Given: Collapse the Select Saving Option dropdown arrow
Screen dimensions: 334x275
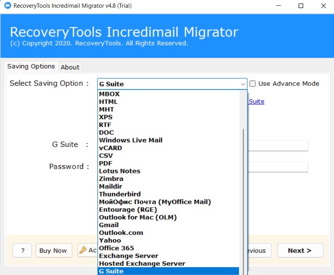Looking at the screenshot, I should click(243, 84).
